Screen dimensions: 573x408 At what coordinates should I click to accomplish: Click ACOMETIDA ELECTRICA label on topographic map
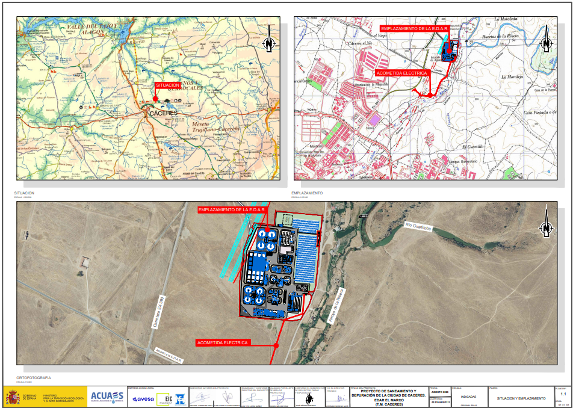click(401, 73)
